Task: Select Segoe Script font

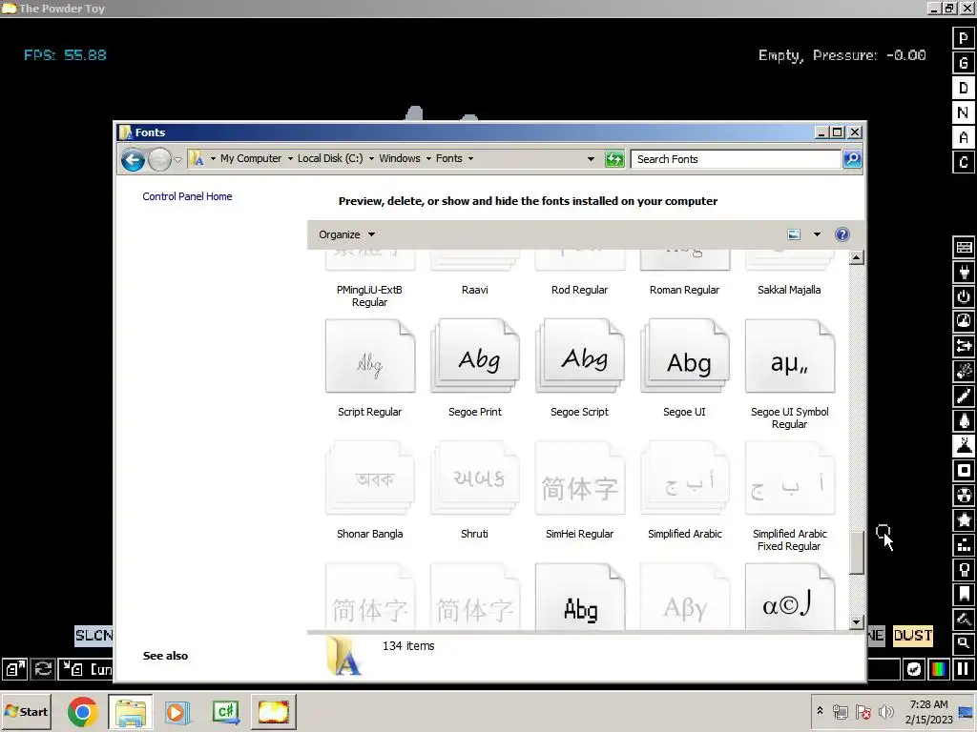Action: (x=579, y=369)
